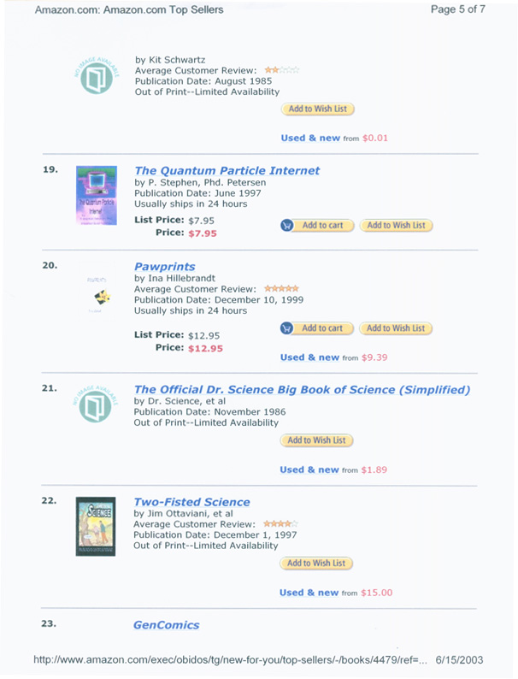
Task: Add Quantum Particle Internet to Wish List
Action: click(396, 225)
